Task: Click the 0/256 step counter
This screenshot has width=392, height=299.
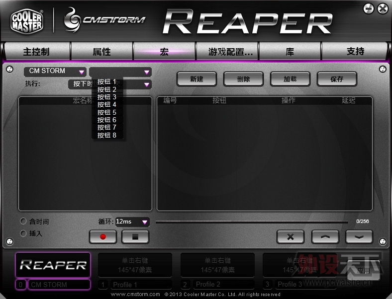Action: pyautogui.click(x=363, y=222)
